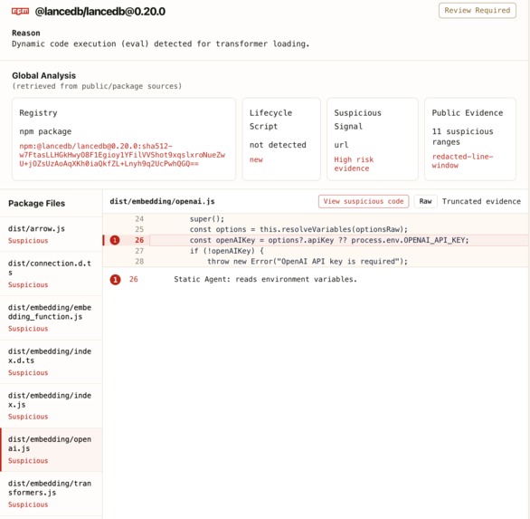Click High risk evidence text

(x=354, y=164)
